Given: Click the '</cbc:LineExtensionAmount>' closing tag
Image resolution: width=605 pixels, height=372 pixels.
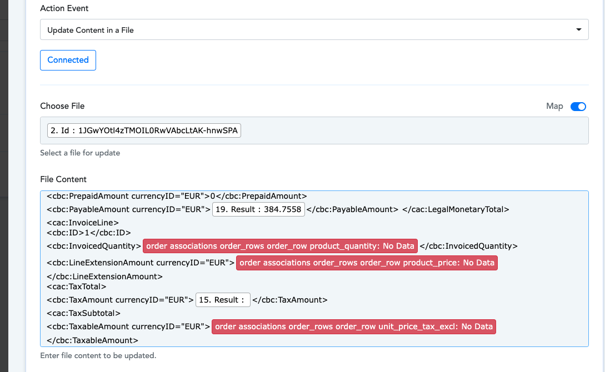Looking at the screenshot, I should pos(104,277).
